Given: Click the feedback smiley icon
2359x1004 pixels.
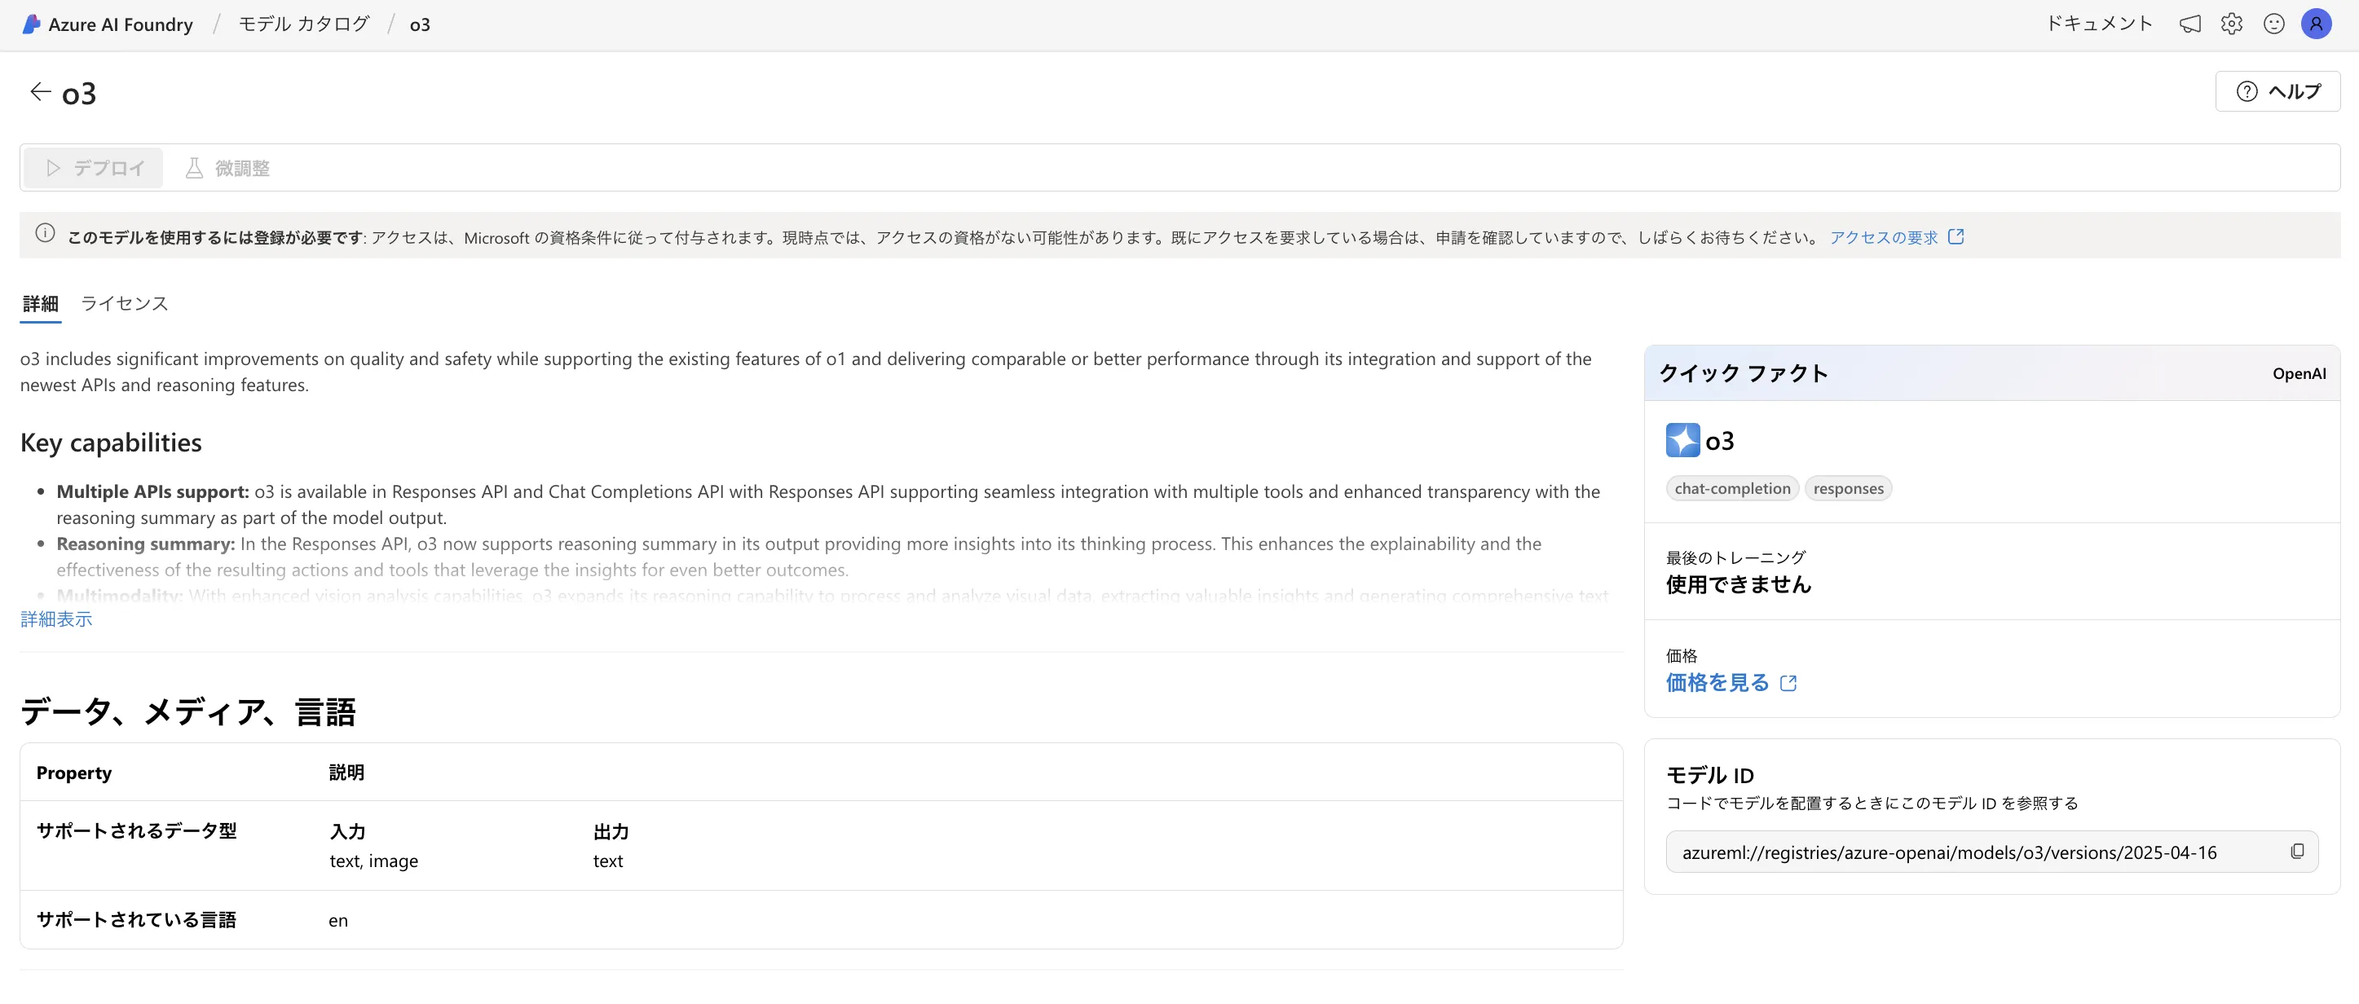Looking at the screenshot, I should click(2274, 24).
